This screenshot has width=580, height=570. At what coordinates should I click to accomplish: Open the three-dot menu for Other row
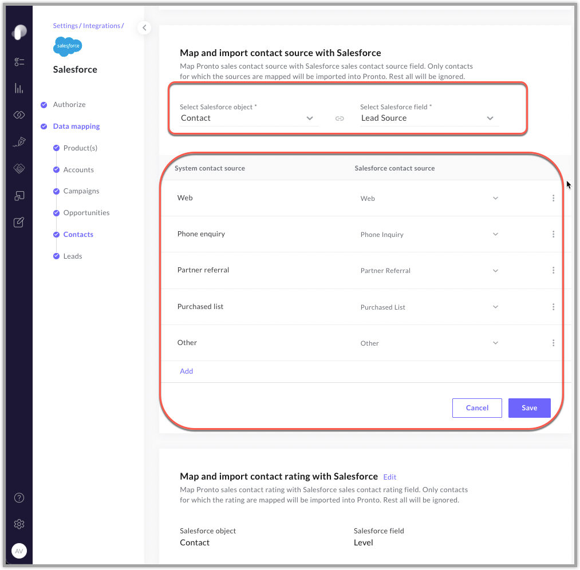coord(553,343)
